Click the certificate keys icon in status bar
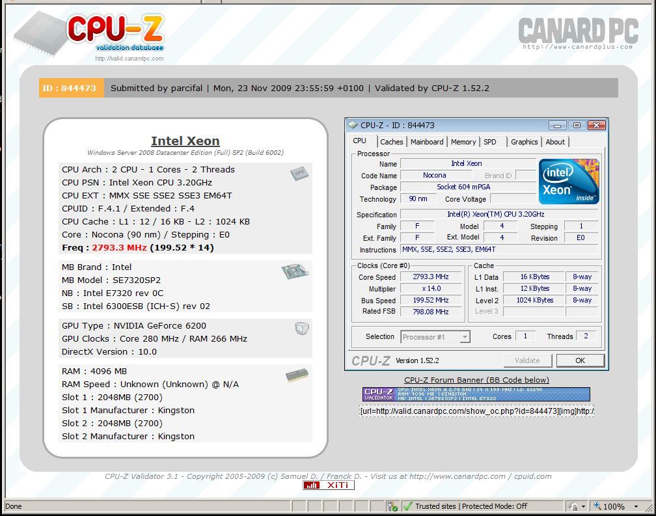656x516 pixels. [x=392, y=506]
